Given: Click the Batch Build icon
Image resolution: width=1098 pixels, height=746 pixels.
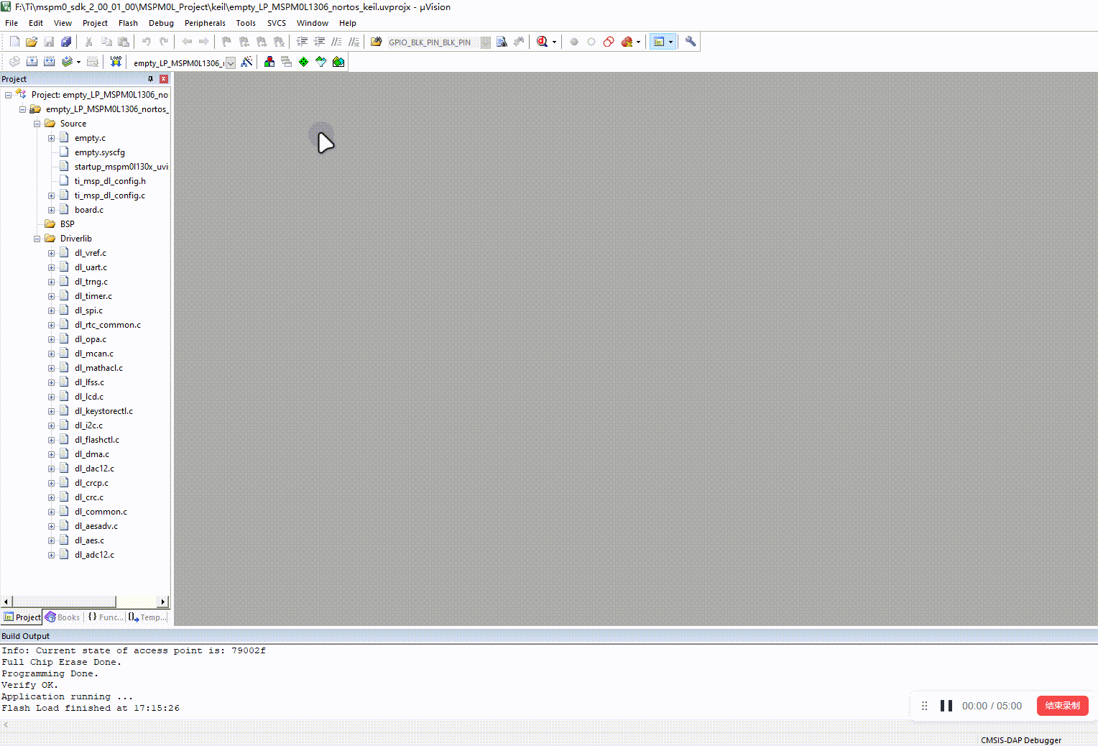Looking at the screenshot, I should click(x=67, y=62).
